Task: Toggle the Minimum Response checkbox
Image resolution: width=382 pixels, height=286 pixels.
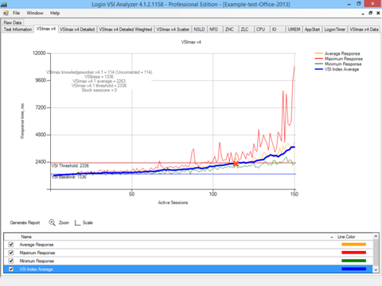Action: click(11, 261)
